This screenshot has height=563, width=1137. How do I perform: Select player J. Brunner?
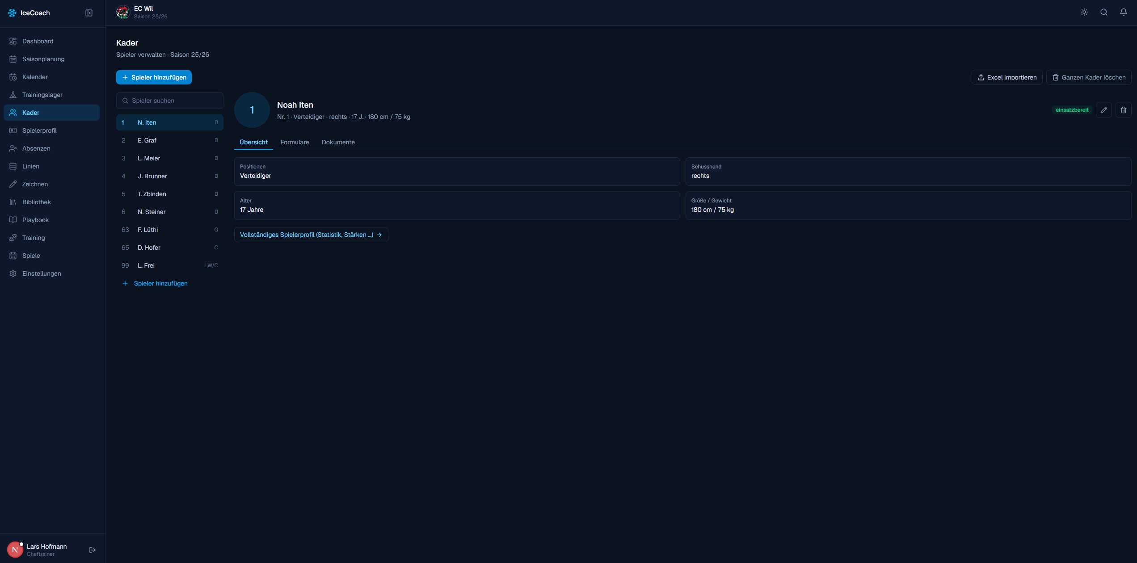tap(170, 176)
